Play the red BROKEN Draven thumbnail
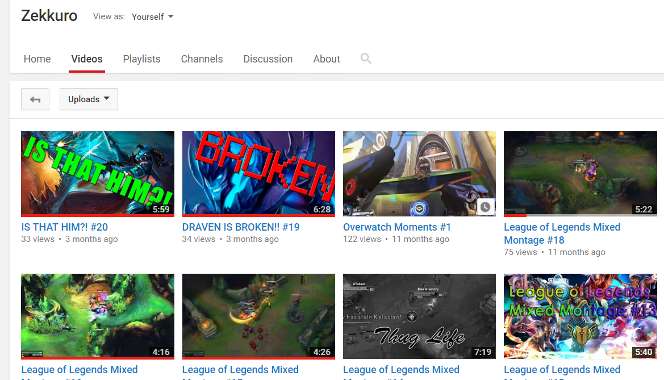 (259, 174)
